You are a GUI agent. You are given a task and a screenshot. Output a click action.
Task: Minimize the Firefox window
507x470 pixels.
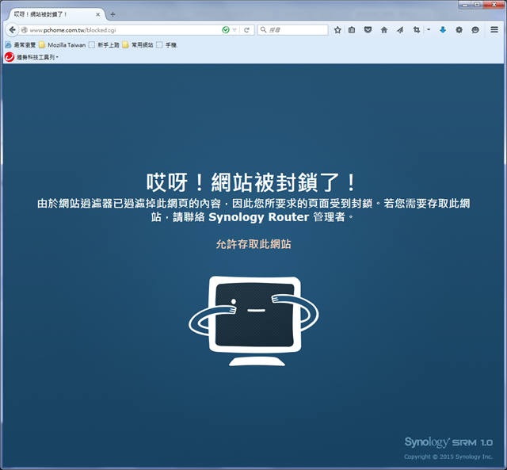pyautogui.click(x=465, y=5)
